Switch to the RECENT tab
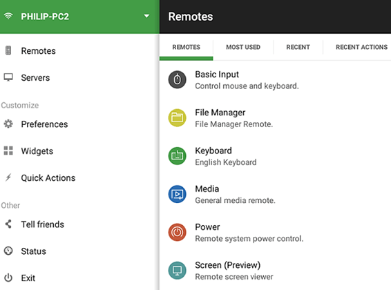Screen dimensions: 391x290 [298, 47]
